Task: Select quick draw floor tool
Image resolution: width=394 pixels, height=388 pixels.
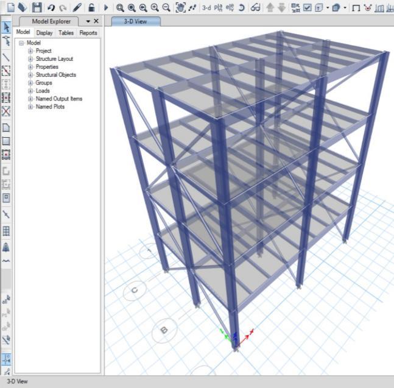Action: [6, 155]
